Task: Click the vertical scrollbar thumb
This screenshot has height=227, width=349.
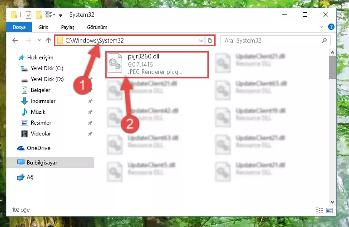Action: 332,68
